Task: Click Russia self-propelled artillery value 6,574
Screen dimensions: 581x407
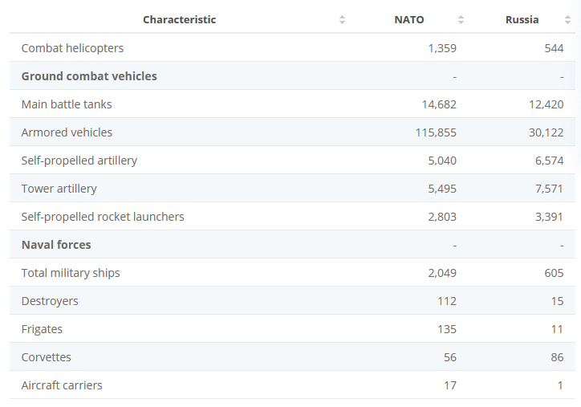Action: (x=549, y=161)
